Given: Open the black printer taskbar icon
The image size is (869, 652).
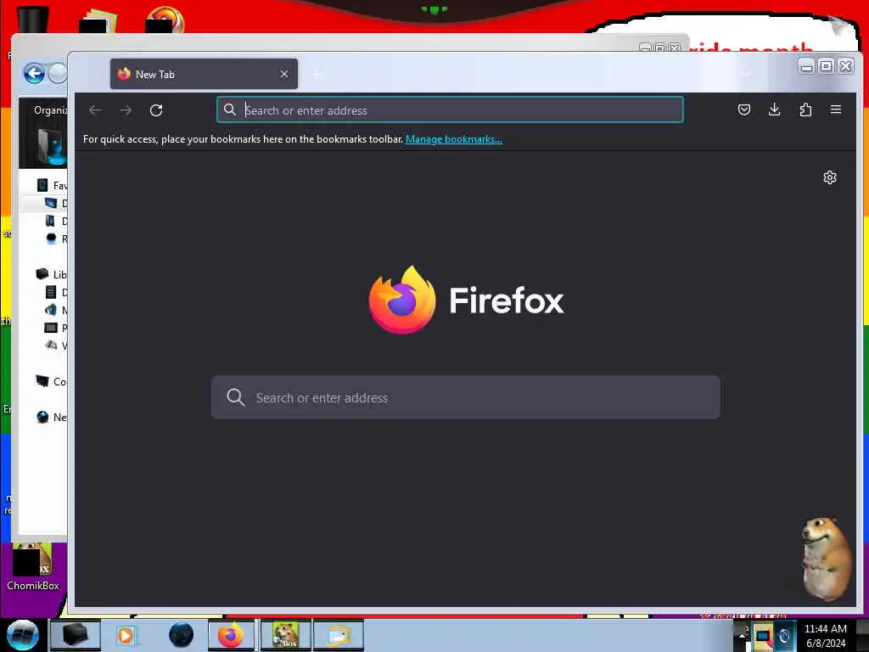Looking at the screenshot, I should click(76, 635).
